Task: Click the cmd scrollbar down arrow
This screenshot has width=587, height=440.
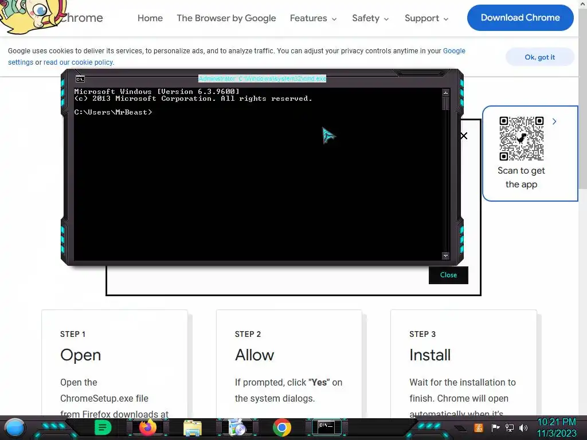Action: [x=445, y=256]
